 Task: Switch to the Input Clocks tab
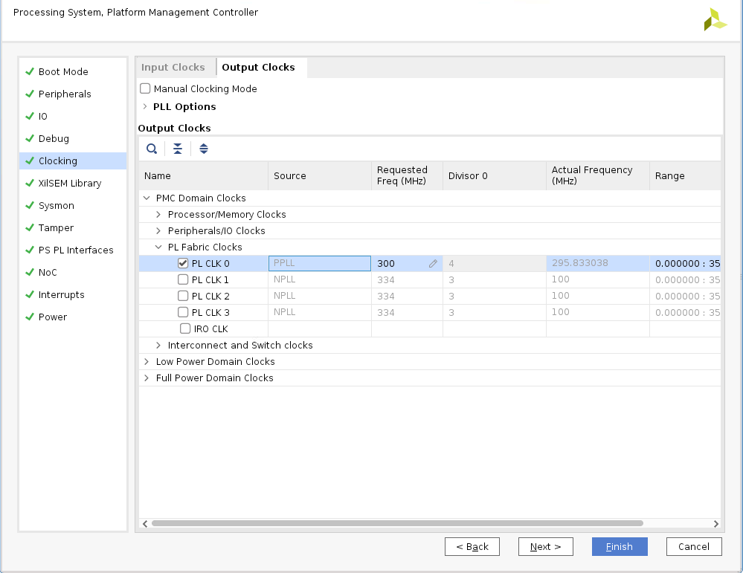(173, 67)
